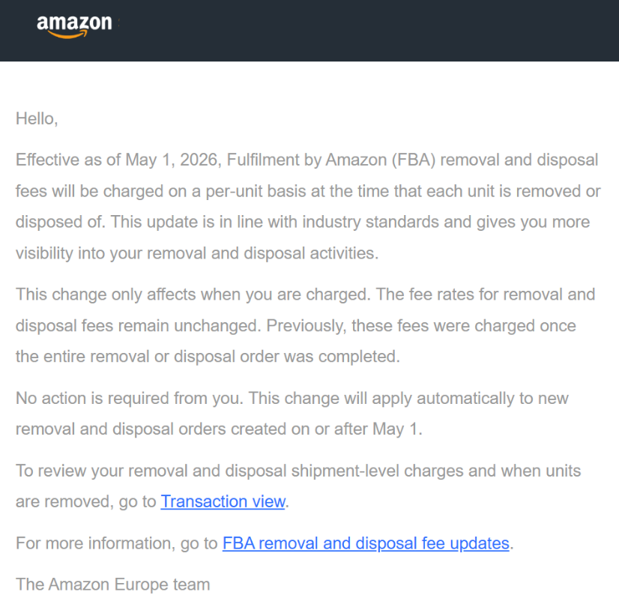Click the "the entire removal or disposal order was completed" line
The height and width of the screenshot is (616, 619).
[208, 357]
